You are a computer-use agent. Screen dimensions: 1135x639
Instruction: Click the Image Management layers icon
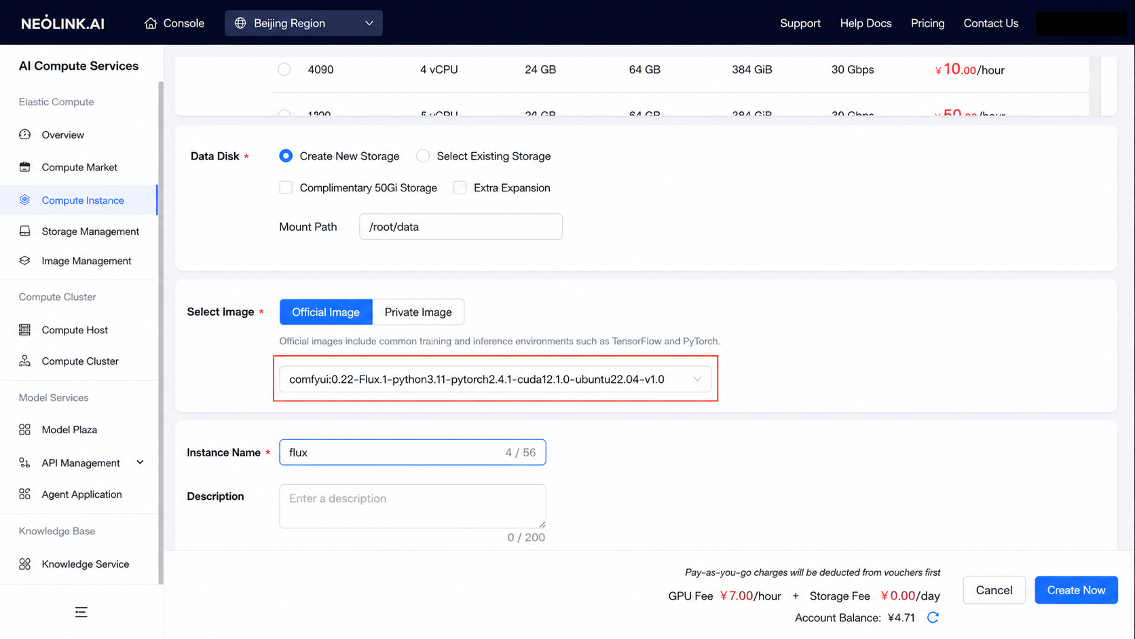25,261
